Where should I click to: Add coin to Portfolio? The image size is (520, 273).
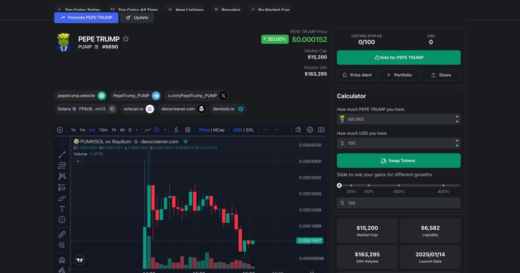399,75
